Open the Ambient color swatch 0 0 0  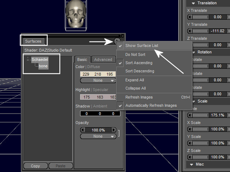[x=100, y=114]
